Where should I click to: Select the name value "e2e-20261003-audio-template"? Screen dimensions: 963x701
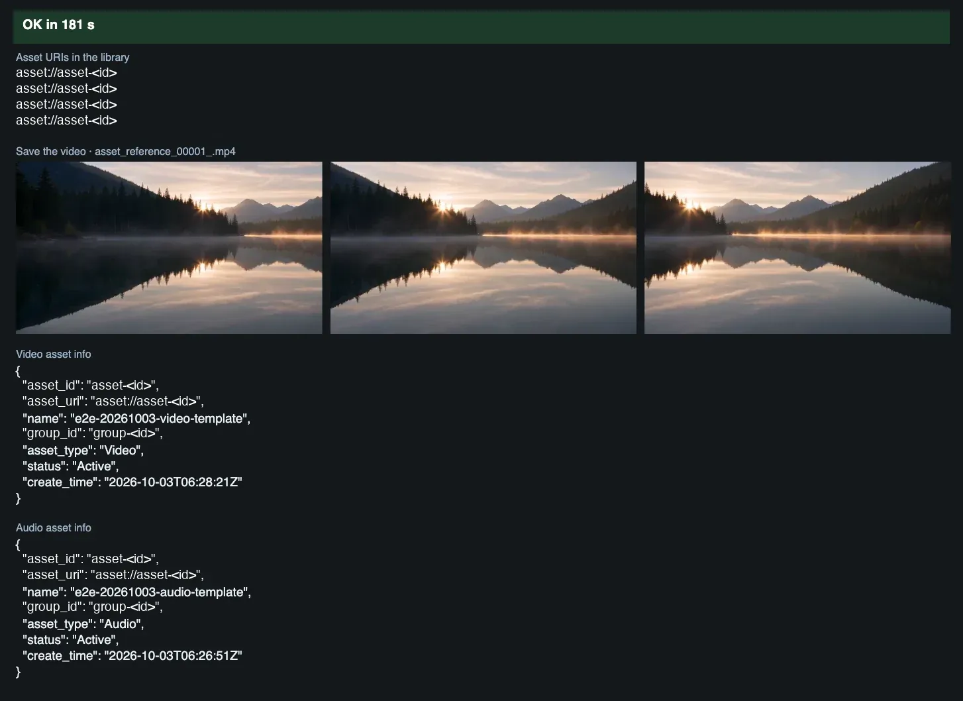click(159, 592)
